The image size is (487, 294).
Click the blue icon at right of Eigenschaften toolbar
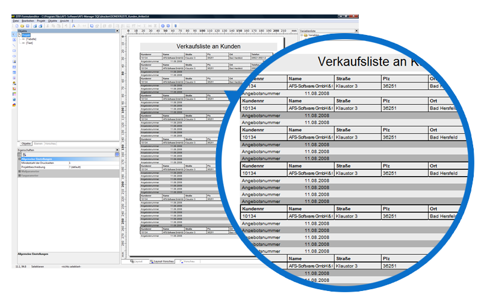(117, 154)
